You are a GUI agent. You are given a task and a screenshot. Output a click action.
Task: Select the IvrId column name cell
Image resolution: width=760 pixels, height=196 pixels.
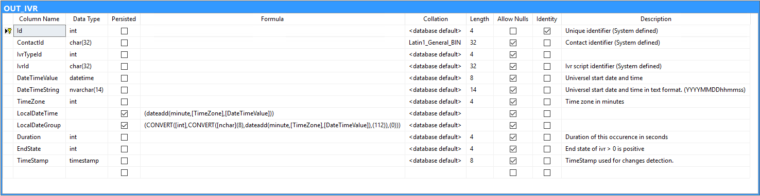[x=40, y=66]
